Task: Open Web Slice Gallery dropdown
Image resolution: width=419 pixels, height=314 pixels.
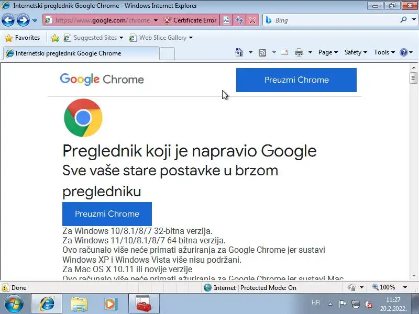Action: click(x=161, y=38)
